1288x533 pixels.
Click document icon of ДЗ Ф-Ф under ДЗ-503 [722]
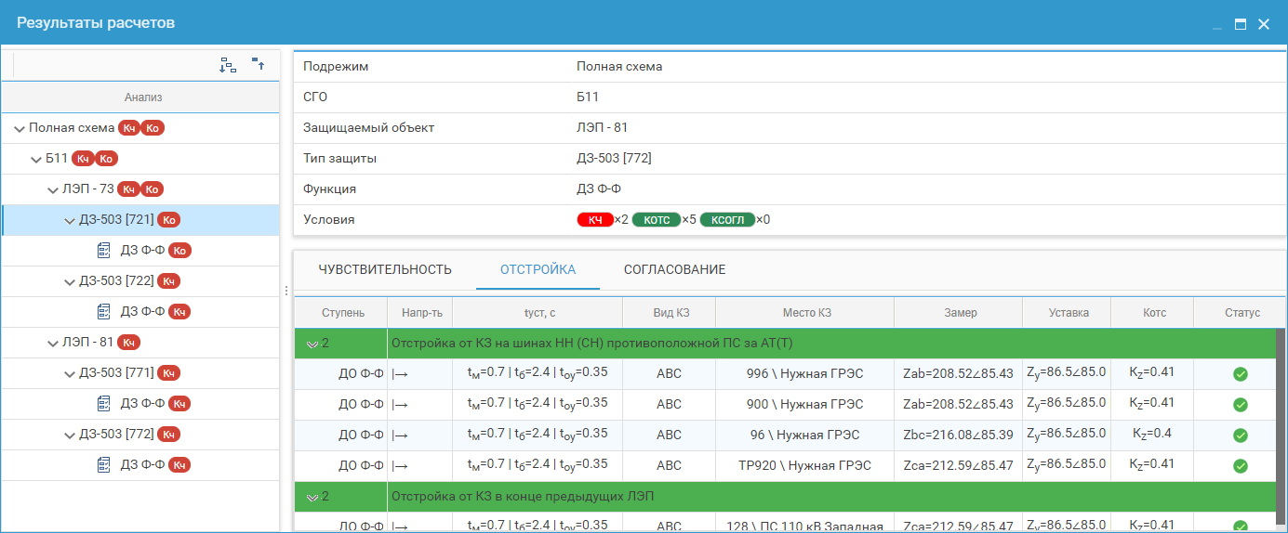[x=104, y=311]
